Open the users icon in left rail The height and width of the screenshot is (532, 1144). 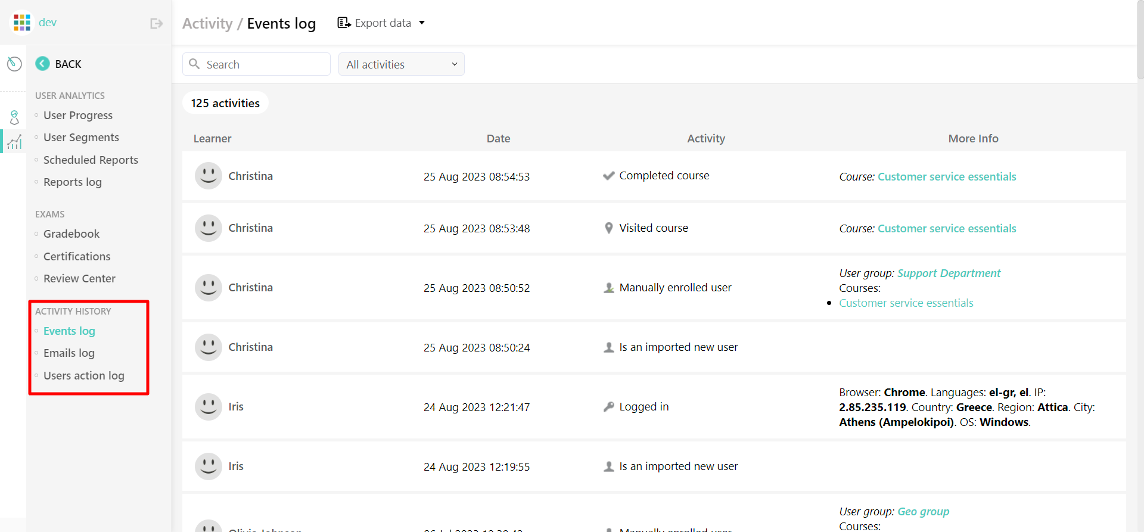pos(14,117)
